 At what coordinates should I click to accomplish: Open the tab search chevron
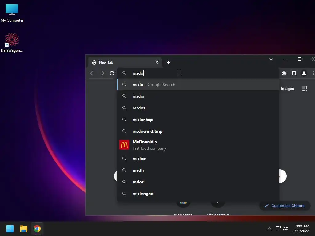click(271, 59)
